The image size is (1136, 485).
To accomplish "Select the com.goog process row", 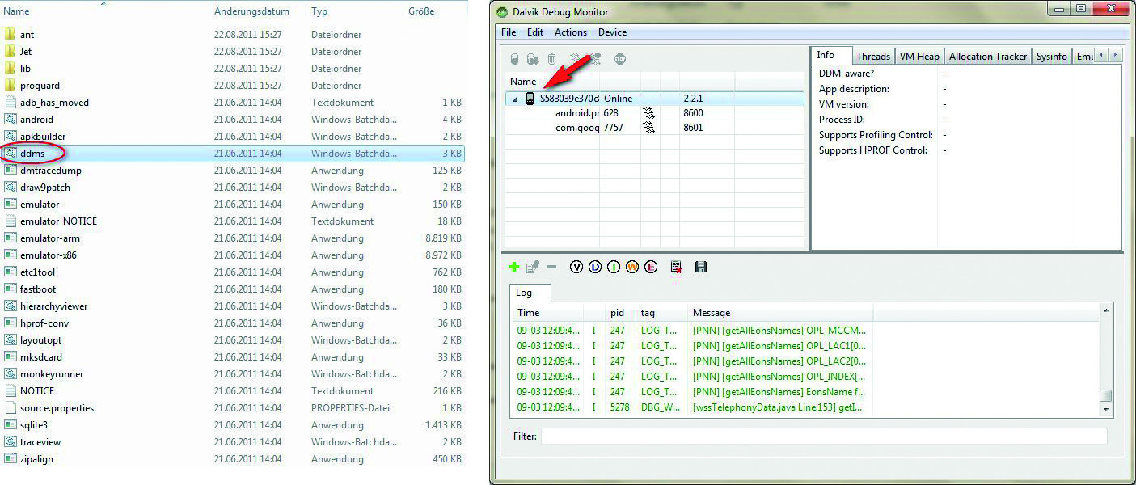I will 655,128.
